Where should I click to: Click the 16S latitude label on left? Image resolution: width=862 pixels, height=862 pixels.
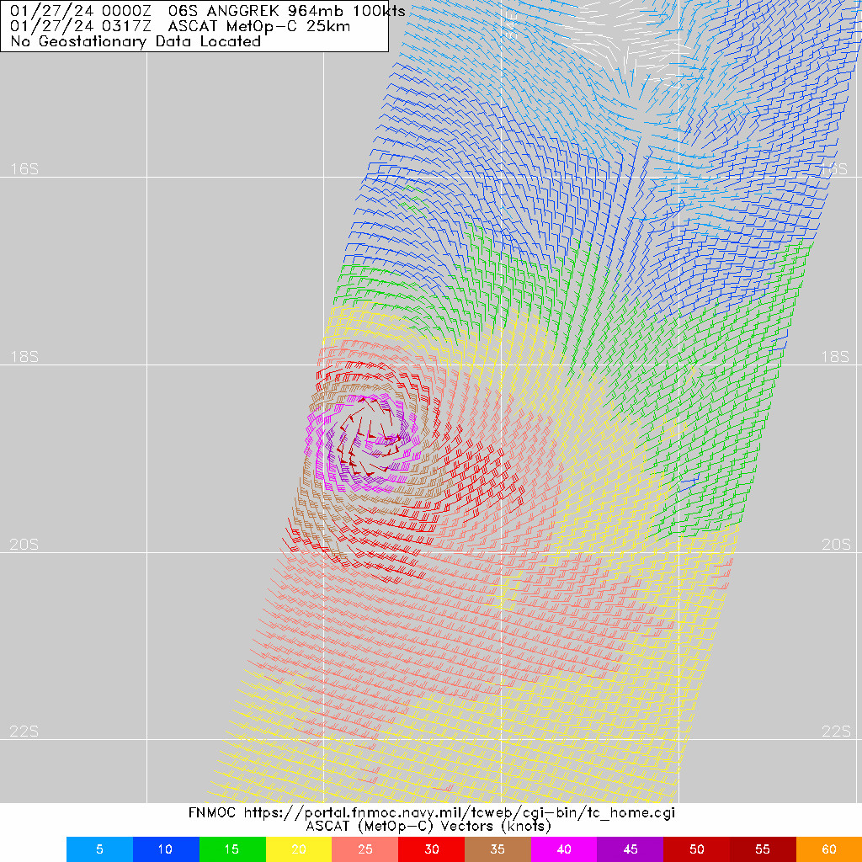click(x=24, y=169)
